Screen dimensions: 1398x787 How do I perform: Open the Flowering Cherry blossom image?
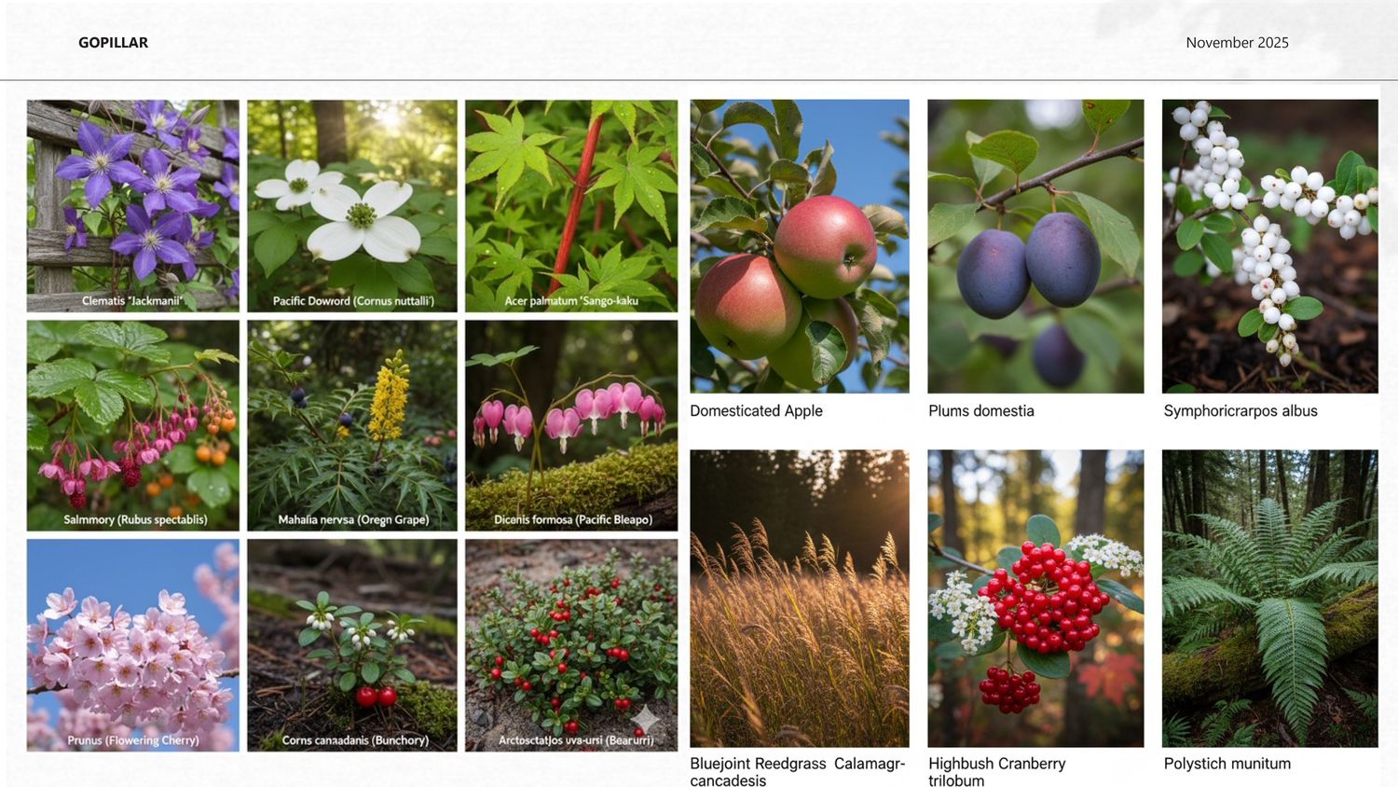tap(133, 645)
